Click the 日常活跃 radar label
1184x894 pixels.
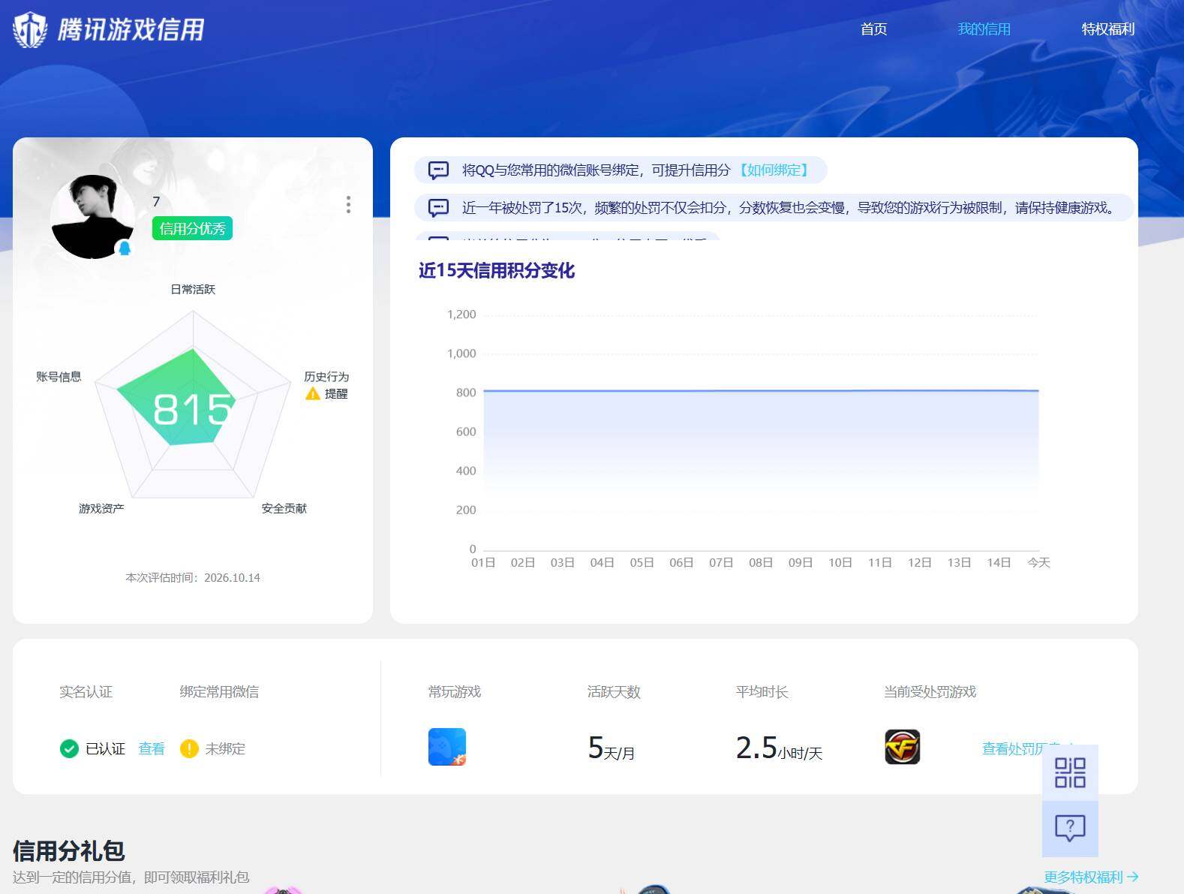point(193,289)
